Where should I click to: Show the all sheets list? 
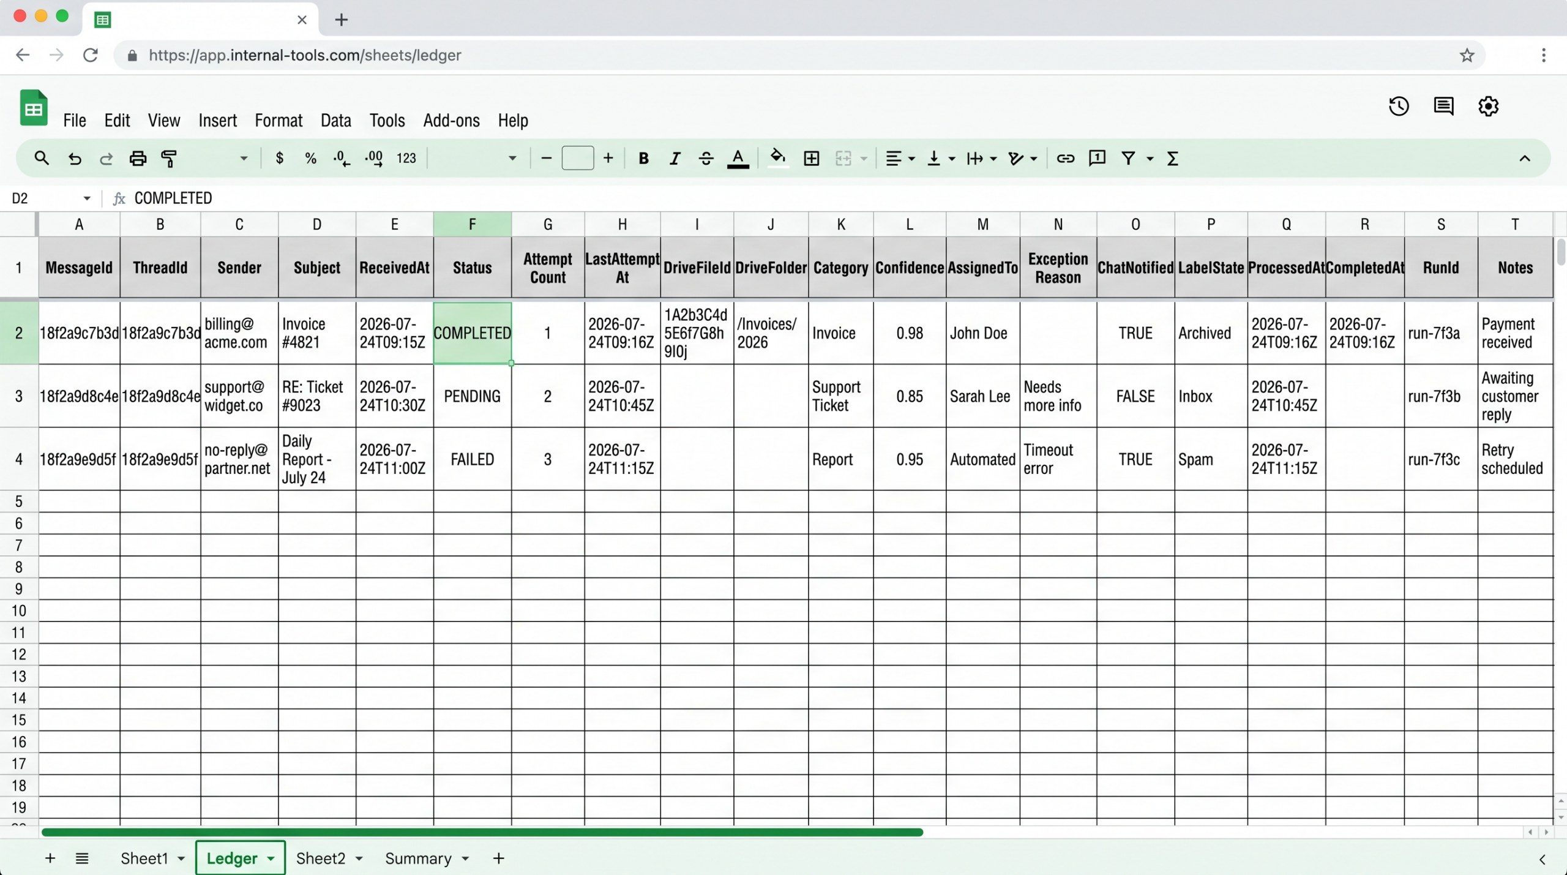click(82, 858)
